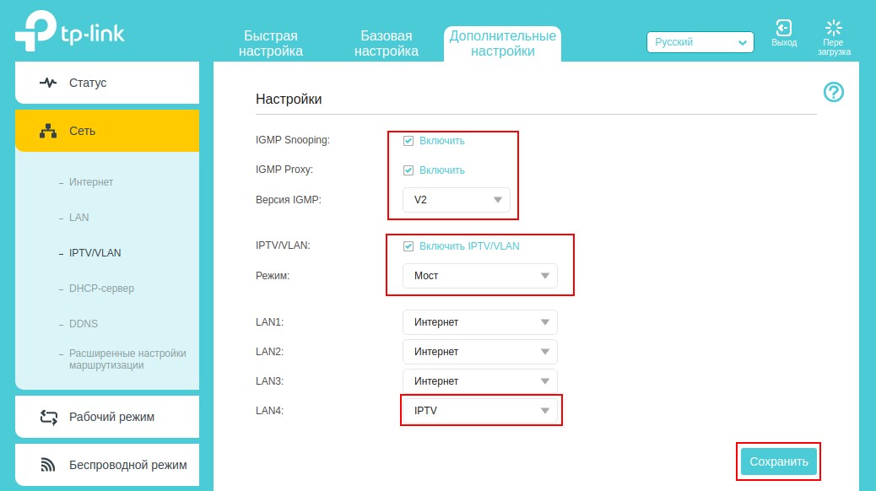
Task: Open the DHCP-сервер submenu link
Action: (101, 289)
